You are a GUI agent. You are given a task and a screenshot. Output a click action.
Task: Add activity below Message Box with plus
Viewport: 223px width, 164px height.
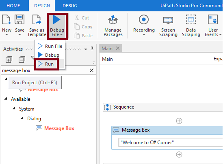(179, 155)
